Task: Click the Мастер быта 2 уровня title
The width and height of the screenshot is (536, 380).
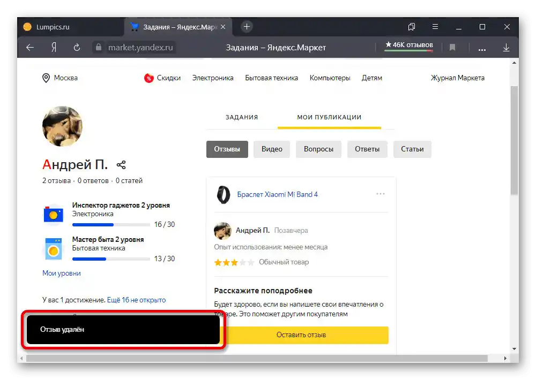Action: (108, 239)
